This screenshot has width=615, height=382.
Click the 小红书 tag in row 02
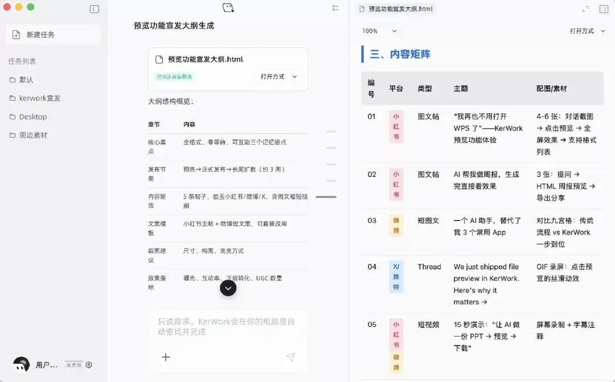(396, 185)
